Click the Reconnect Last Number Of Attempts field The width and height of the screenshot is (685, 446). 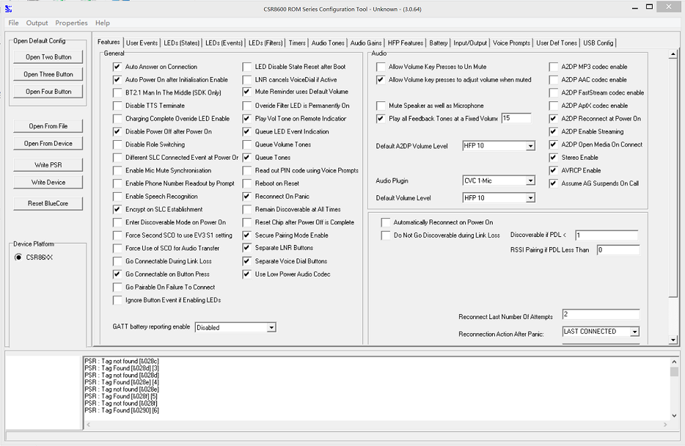pyautogui.click(x=600, y=315)
